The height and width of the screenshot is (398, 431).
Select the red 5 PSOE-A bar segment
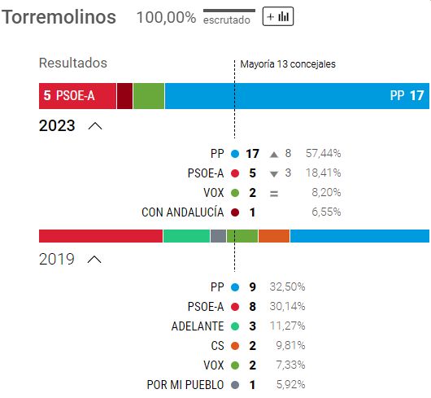tap(77, 96)
